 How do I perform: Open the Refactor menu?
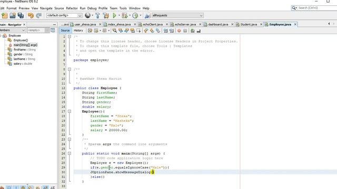72,8
